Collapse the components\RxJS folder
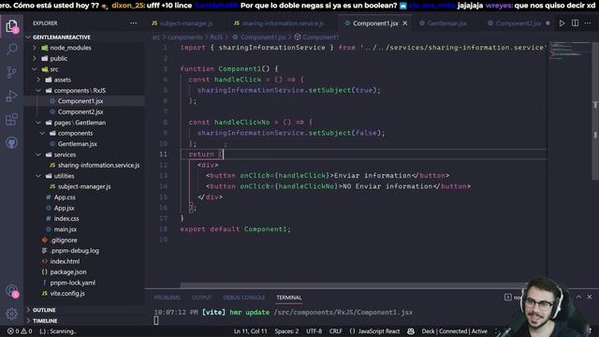The image size is (599, 337). click(x=80, y=91)
